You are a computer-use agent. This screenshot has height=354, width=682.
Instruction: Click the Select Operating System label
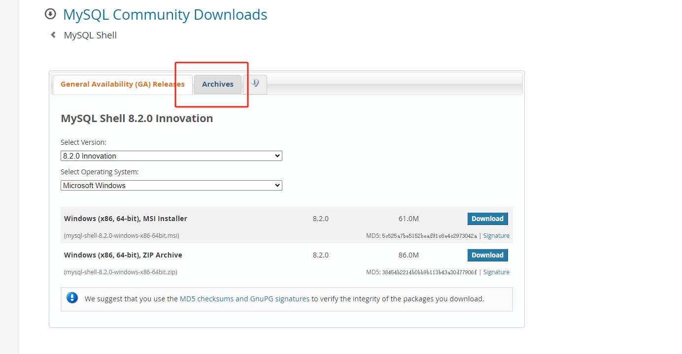coord(100,172)
